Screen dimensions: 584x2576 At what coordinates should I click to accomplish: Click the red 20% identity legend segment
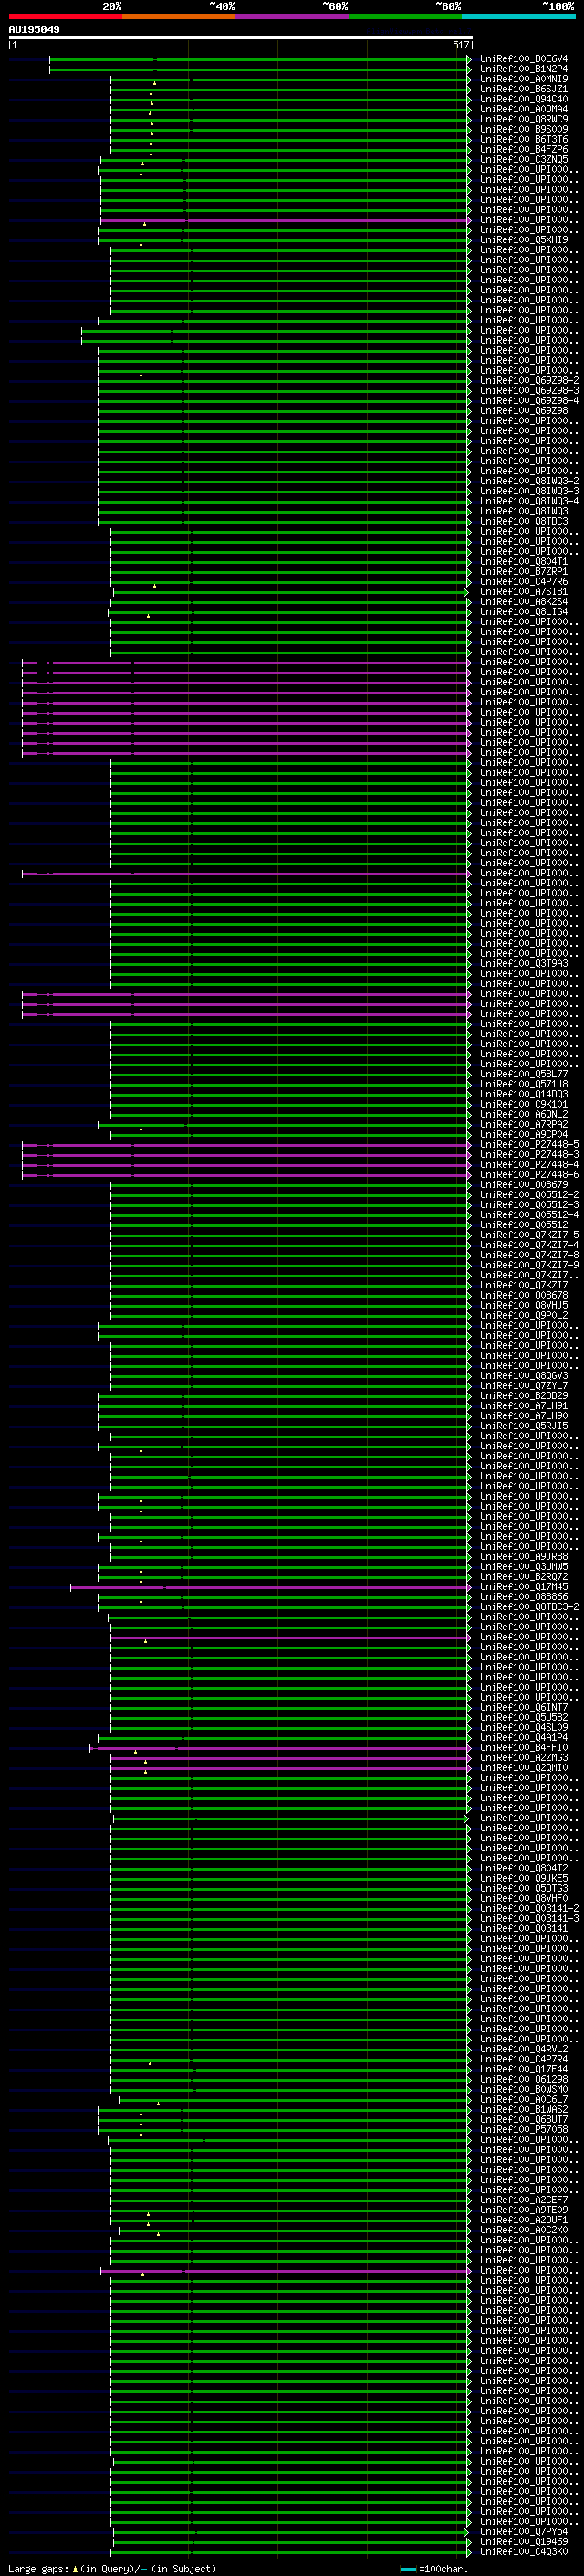(65, 16)
